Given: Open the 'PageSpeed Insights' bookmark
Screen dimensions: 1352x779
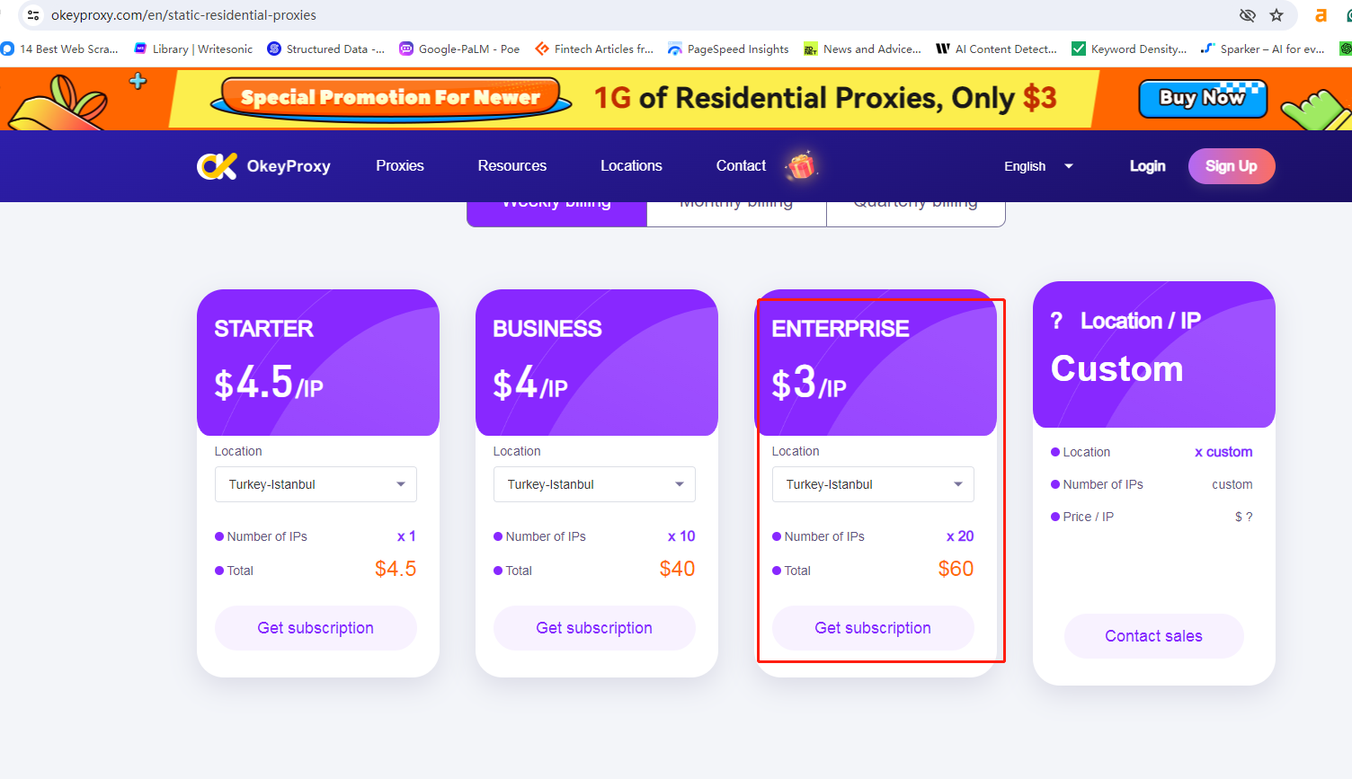Looking at the screenshot, I should [x=728, y=49].
